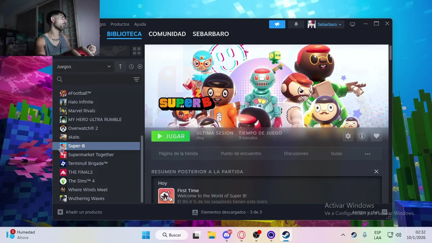Open library advanced filter icon
Viewport: 432px width, 243px height.
[x=136, y=79]
